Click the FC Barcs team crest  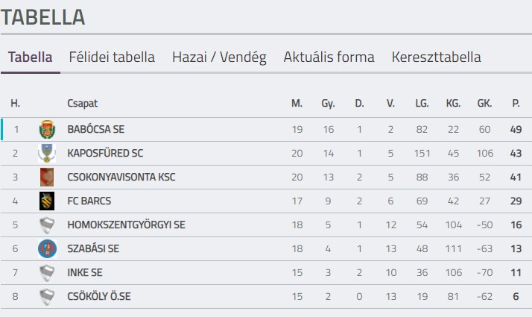click(x=47, y=201)
